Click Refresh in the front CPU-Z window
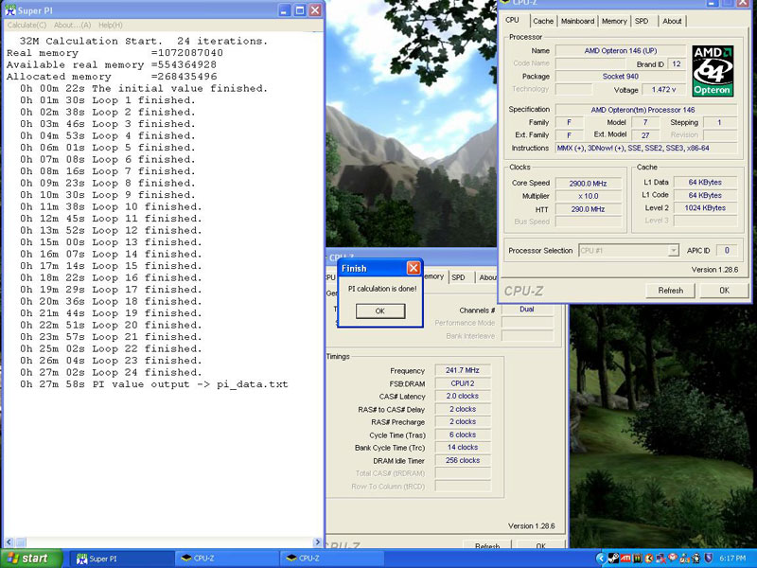 pyautogui.click(x=671, y=291)
